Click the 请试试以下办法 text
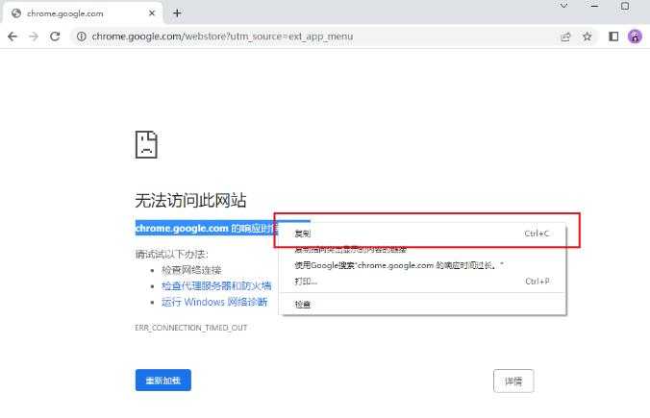Image resolution: width=650 pixels, height=418 pixels. tap(171, 254)
